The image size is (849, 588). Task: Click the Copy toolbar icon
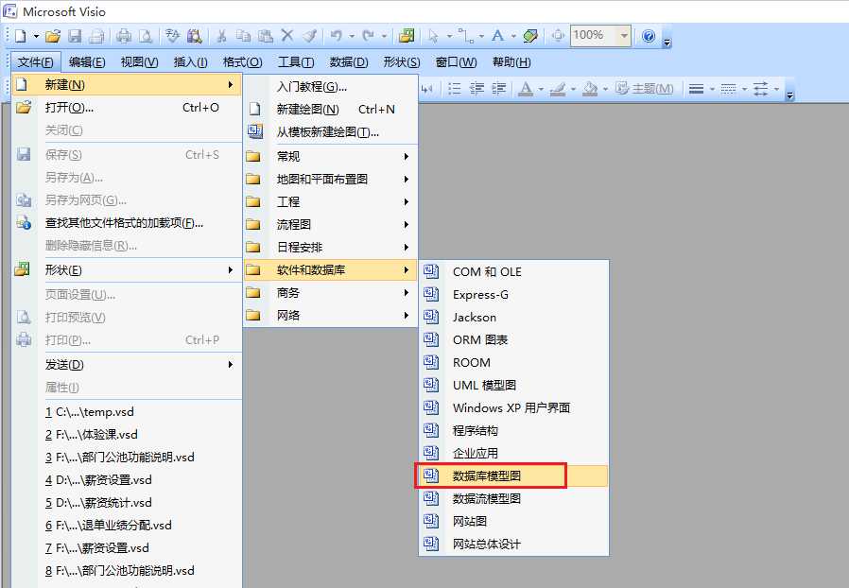[244, 36]
